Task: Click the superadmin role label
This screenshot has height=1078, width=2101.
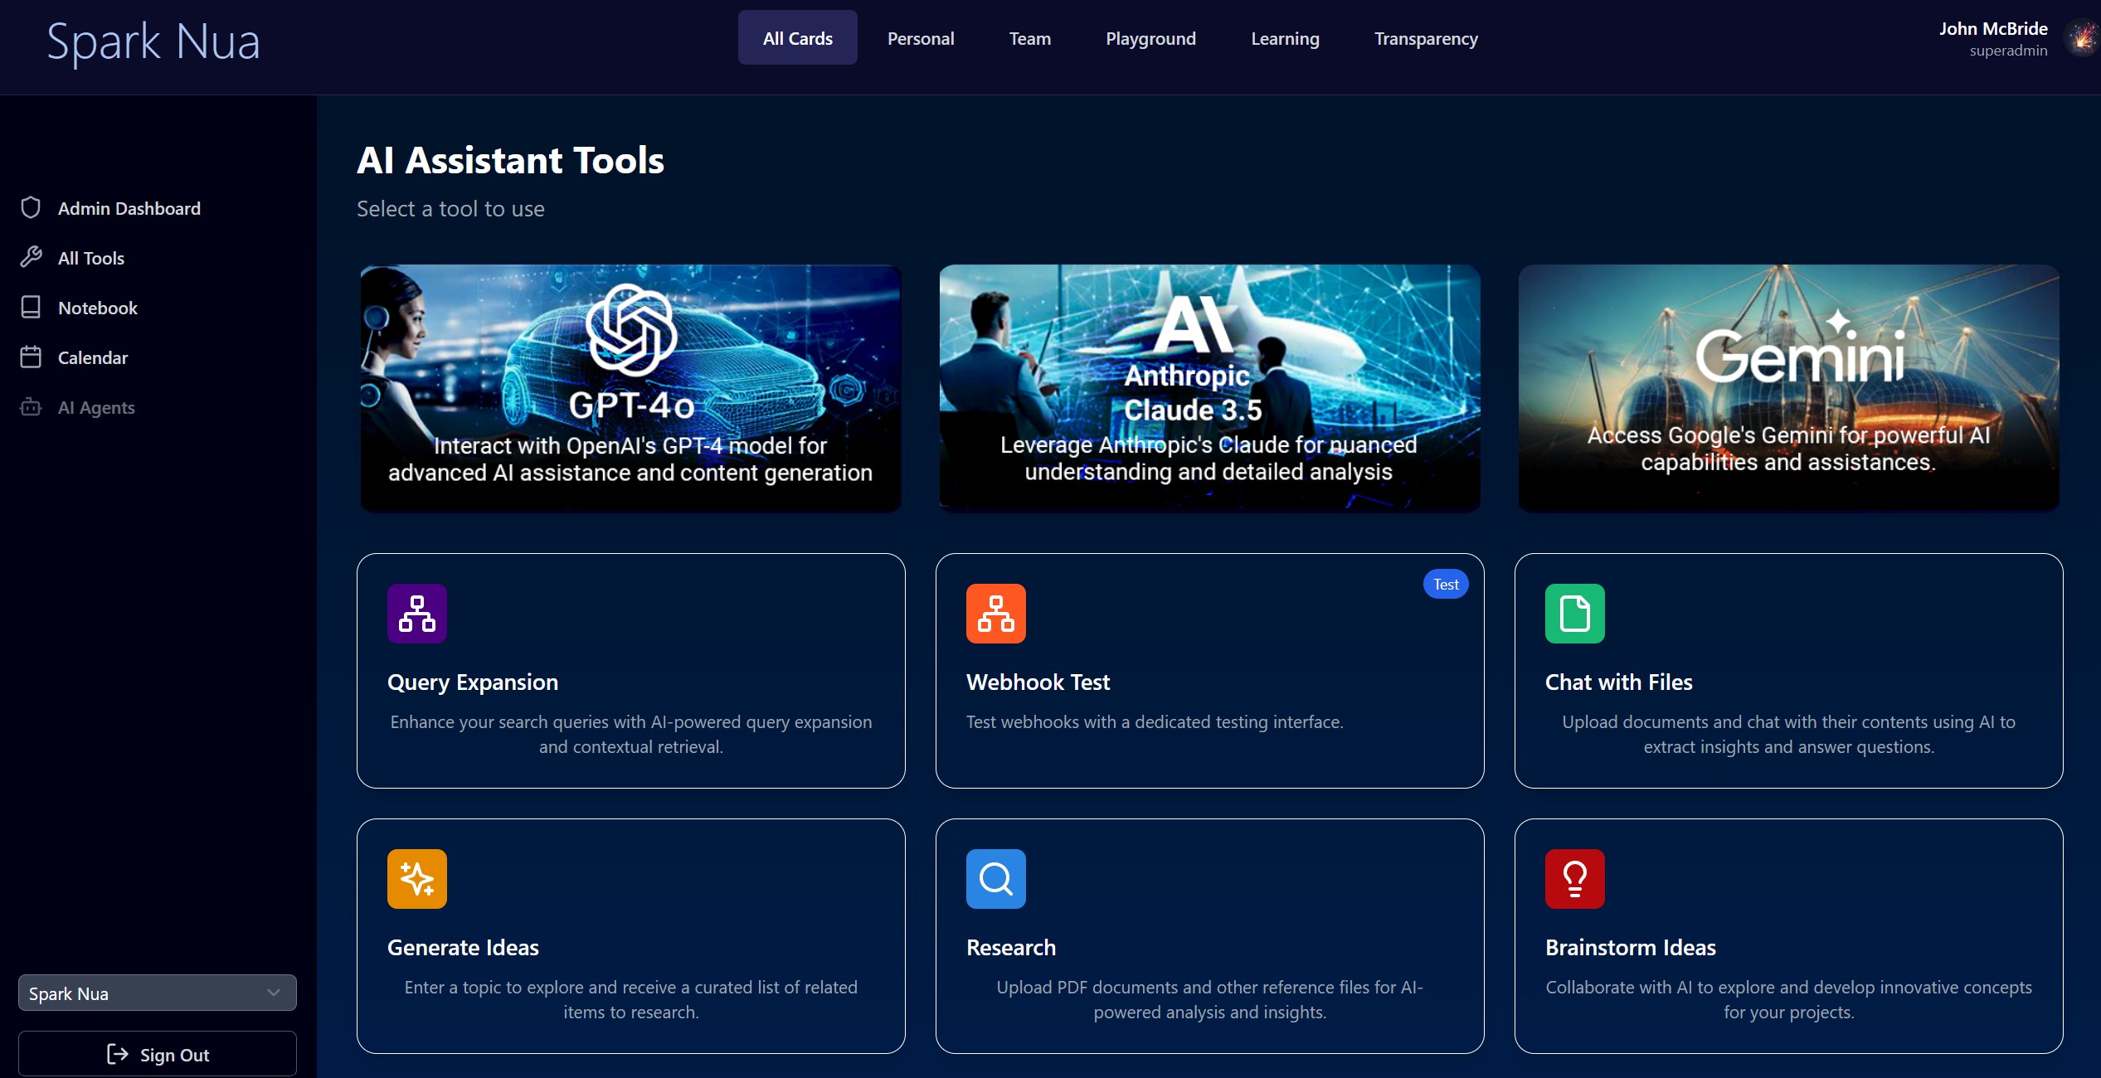Action: coord(2008,51)
